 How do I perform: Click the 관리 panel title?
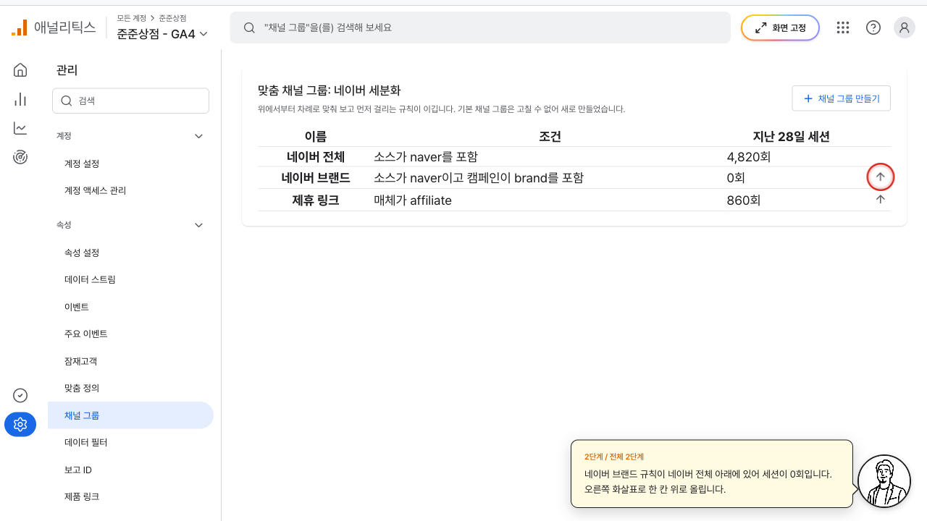(67, 70)
